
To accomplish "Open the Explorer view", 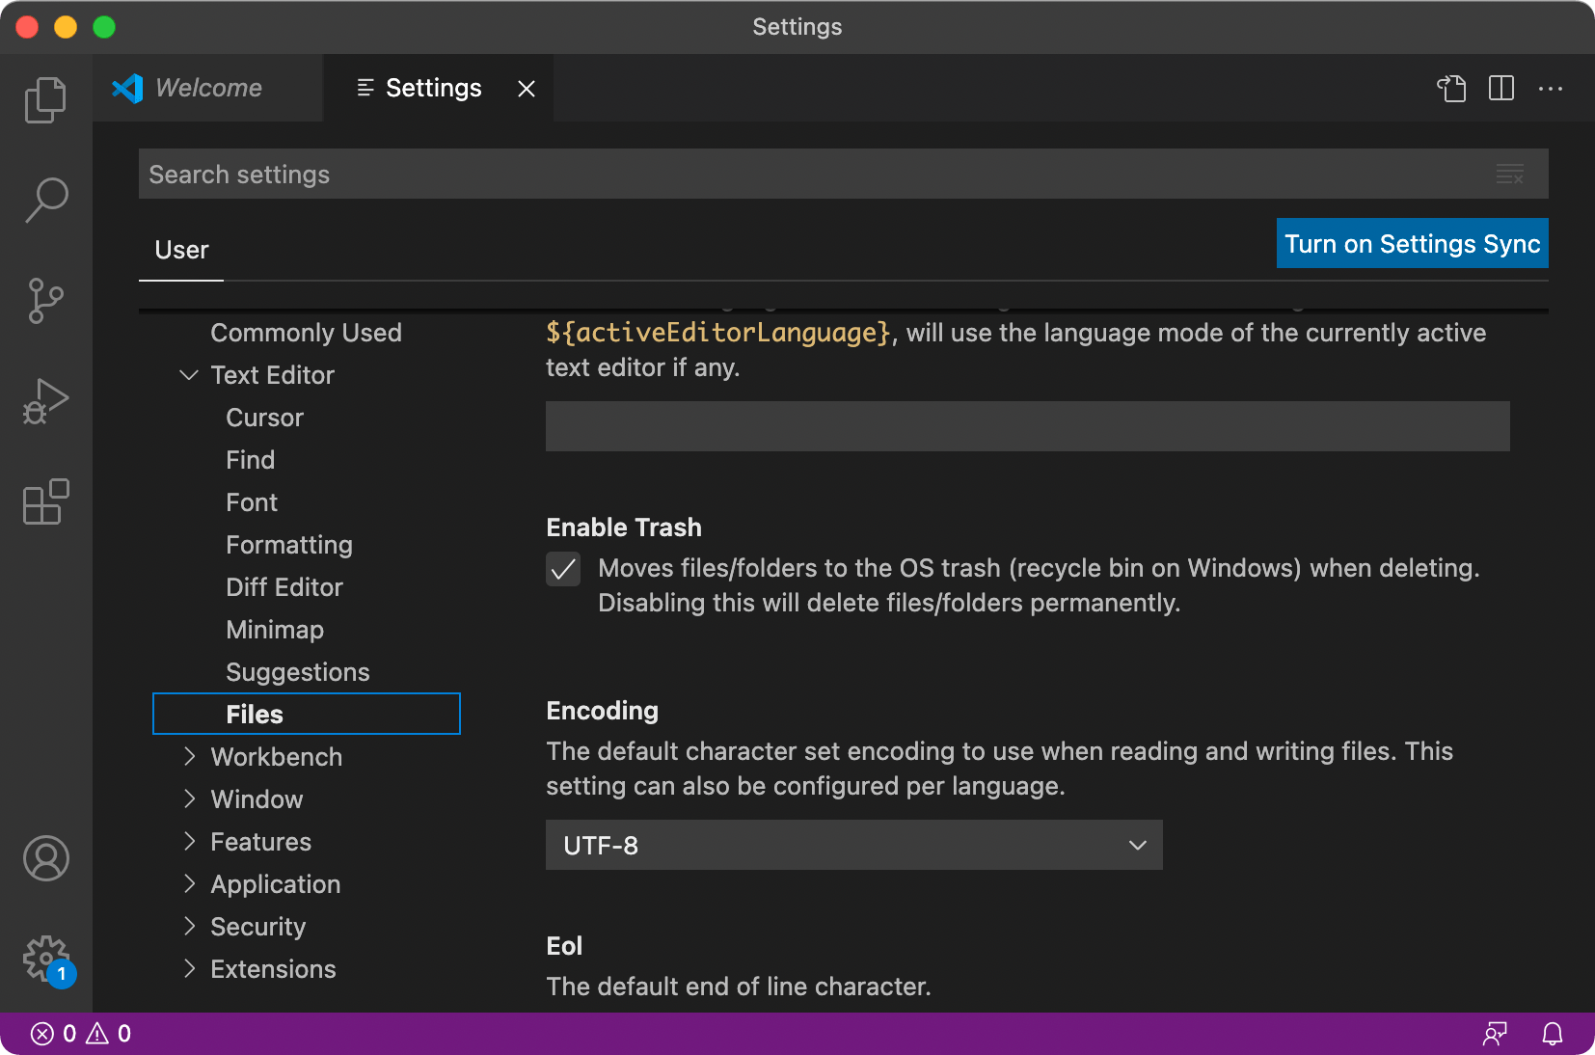I will [45, 99].
